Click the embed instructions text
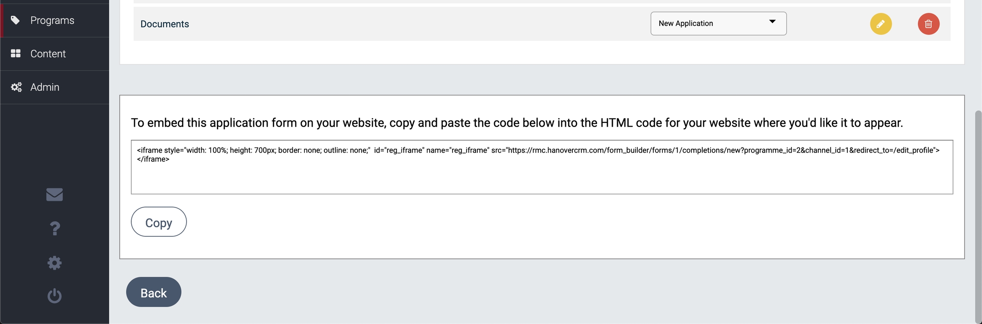Screen dimensions: 982x324 517,123
